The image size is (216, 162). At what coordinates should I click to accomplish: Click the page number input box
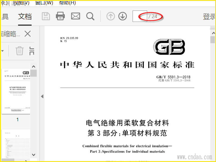tap(140, 16)
